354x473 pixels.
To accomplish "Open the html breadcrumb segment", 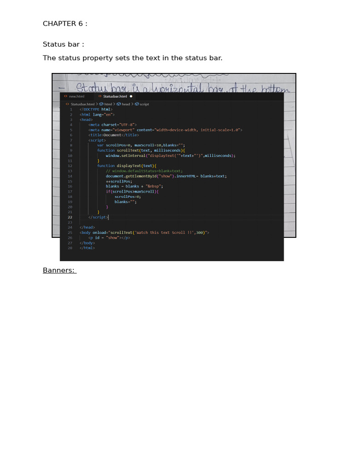I will 108,104.
